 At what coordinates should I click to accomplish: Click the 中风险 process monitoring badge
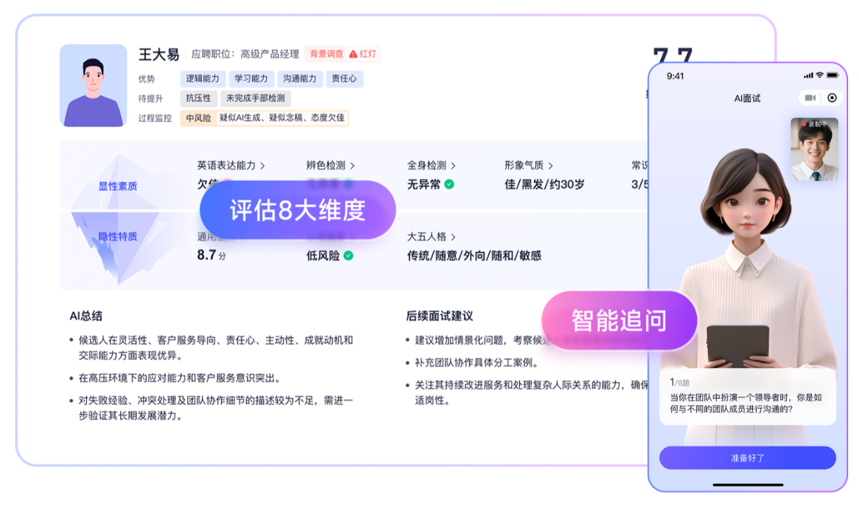[198, 118]
